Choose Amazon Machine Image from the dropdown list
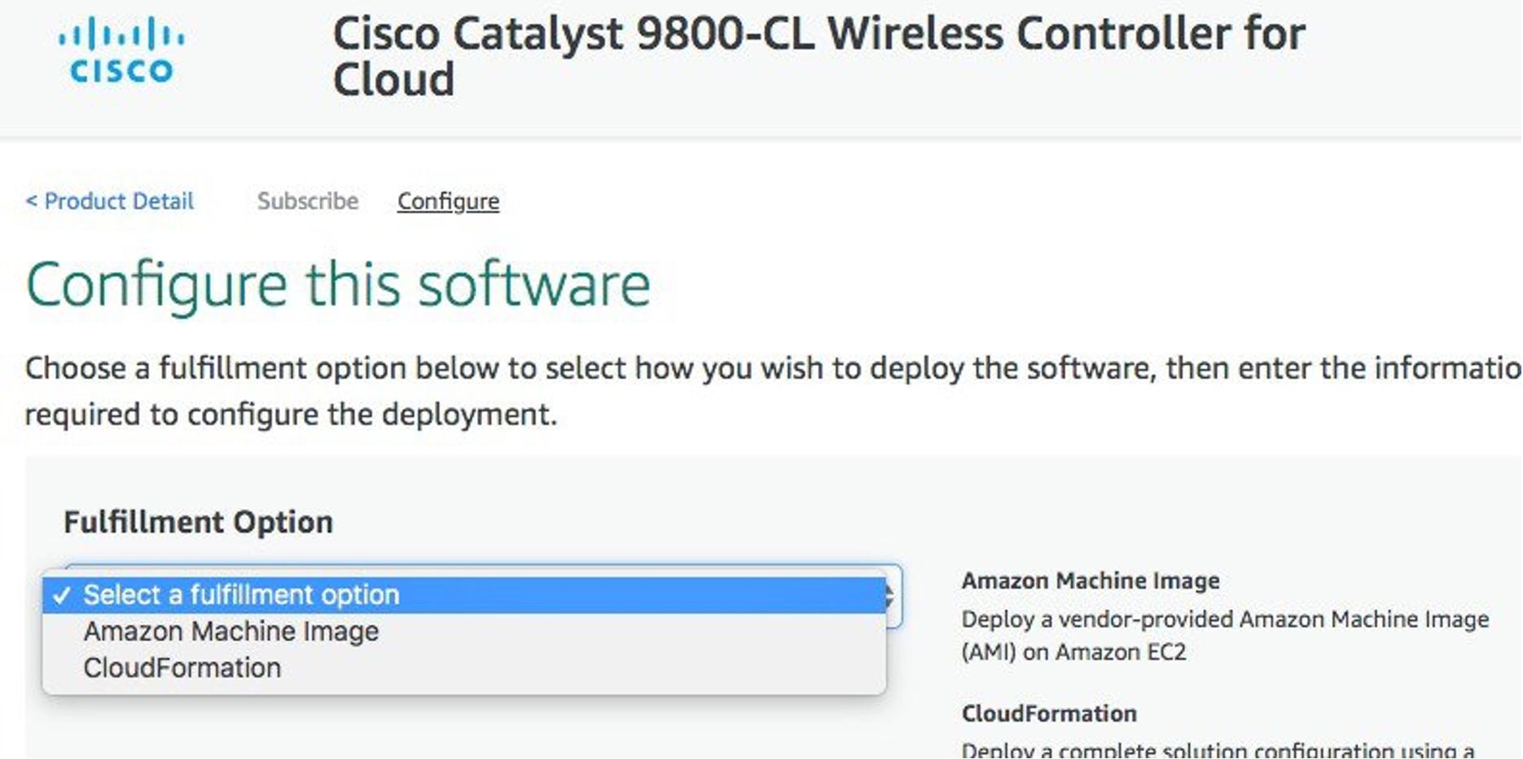 coord(230,632)
